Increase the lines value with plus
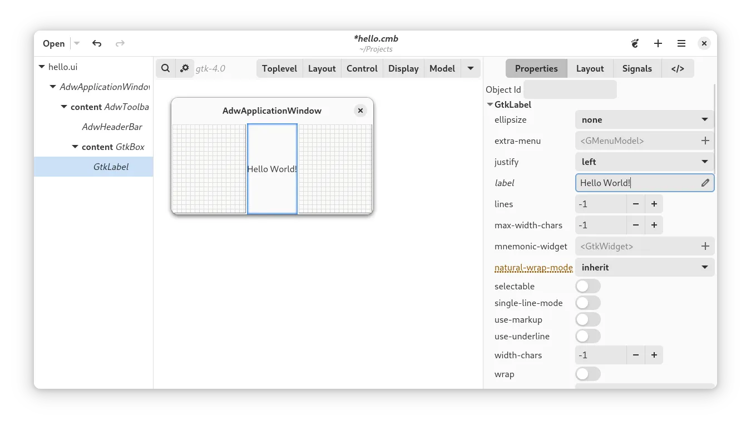751x426 pixels. (654, 204)
